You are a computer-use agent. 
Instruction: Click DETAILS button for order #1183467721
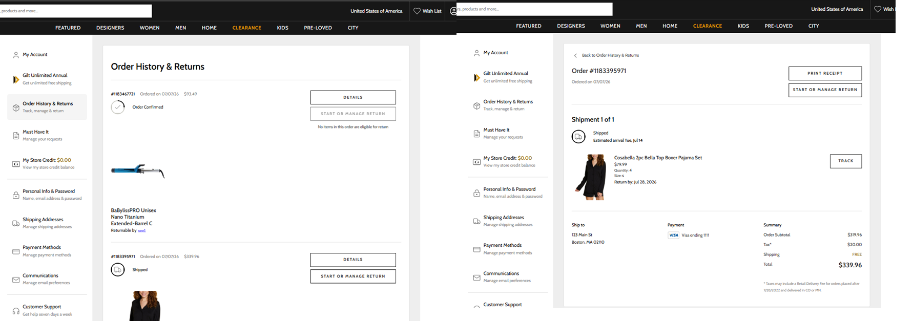(353, 97)
